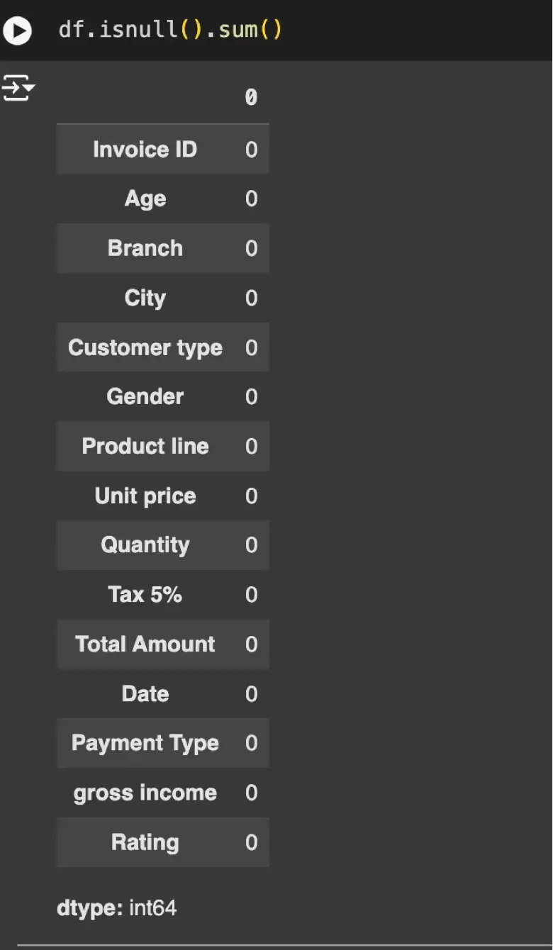553x950 pixels.
Task: Click the code input df.isnull().sum()
Action: click(170, 30)
